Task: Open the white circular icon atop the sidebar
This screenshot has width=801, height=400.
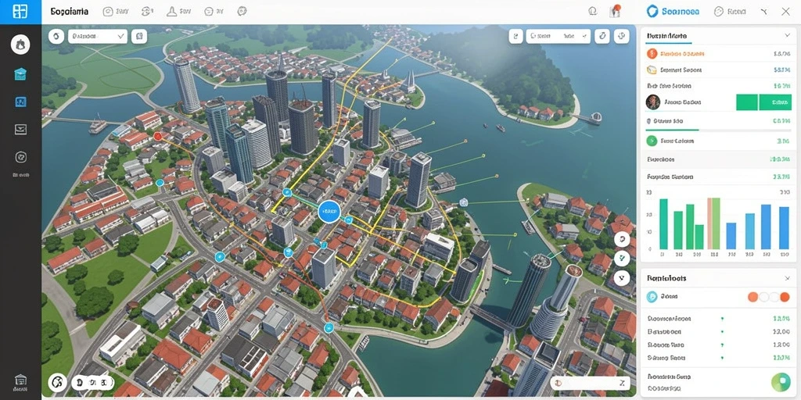Action: [20, 45]
